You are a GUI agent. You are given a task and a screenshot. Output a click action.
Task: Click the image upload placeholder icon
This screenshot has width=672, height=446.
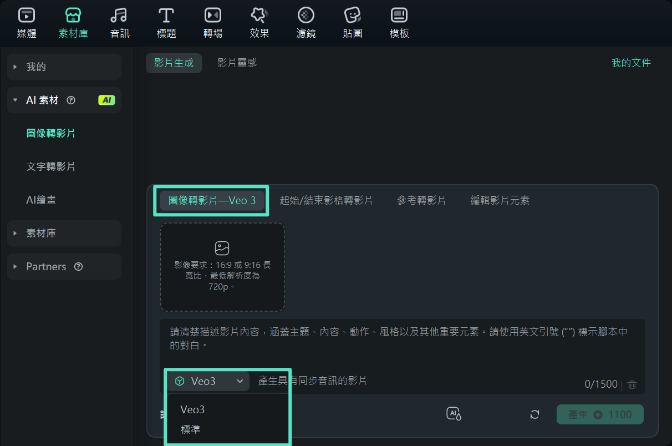click(222, 248)
